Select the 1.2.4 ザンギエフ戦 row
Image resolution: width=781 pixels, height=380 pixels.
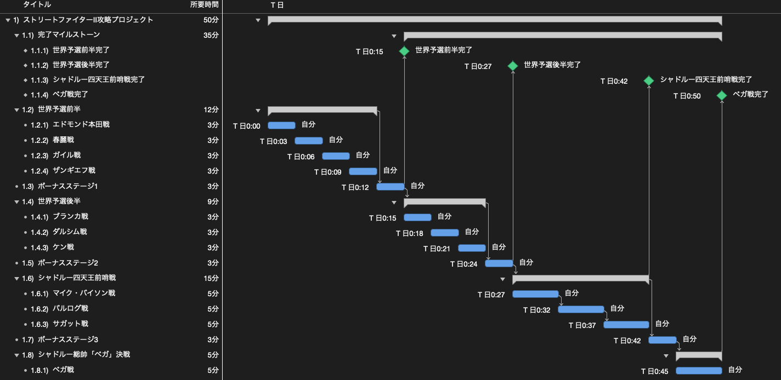pyautogui.click(x=111, y=171)
